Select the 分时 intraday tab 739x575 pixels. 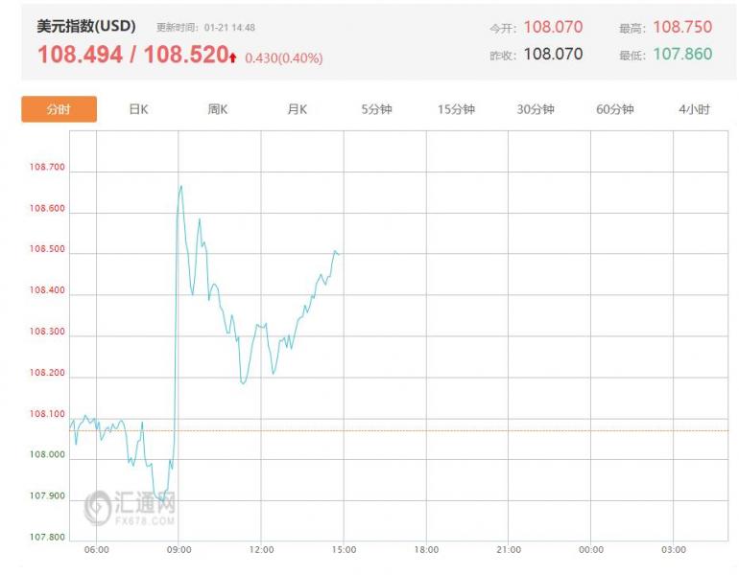[59, 109]
